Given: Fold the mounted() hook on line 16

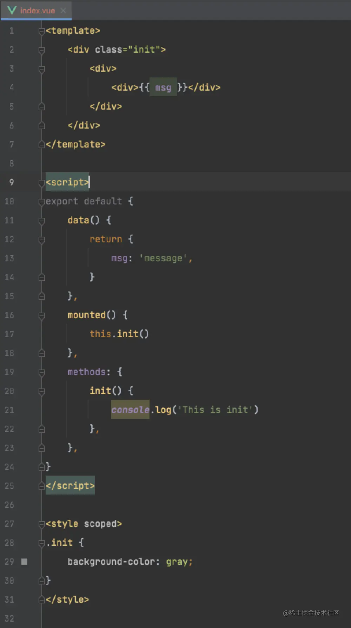Looking at the screenshot, I should (42, 315).
